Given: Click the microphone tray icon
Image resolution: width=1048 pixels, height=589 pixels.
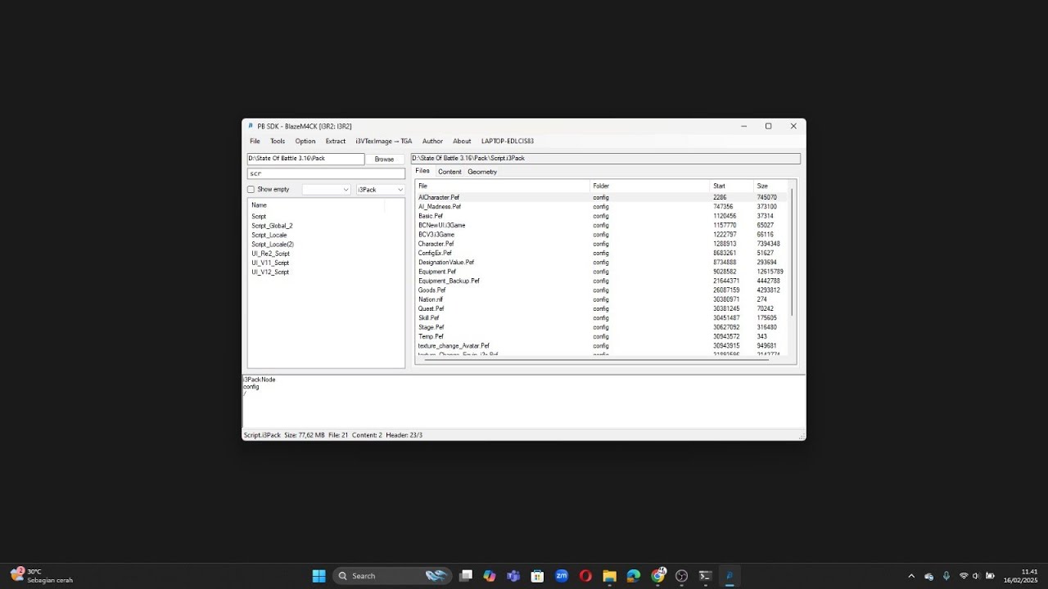Looking at the screenshot, I should (x=946, y=576).
